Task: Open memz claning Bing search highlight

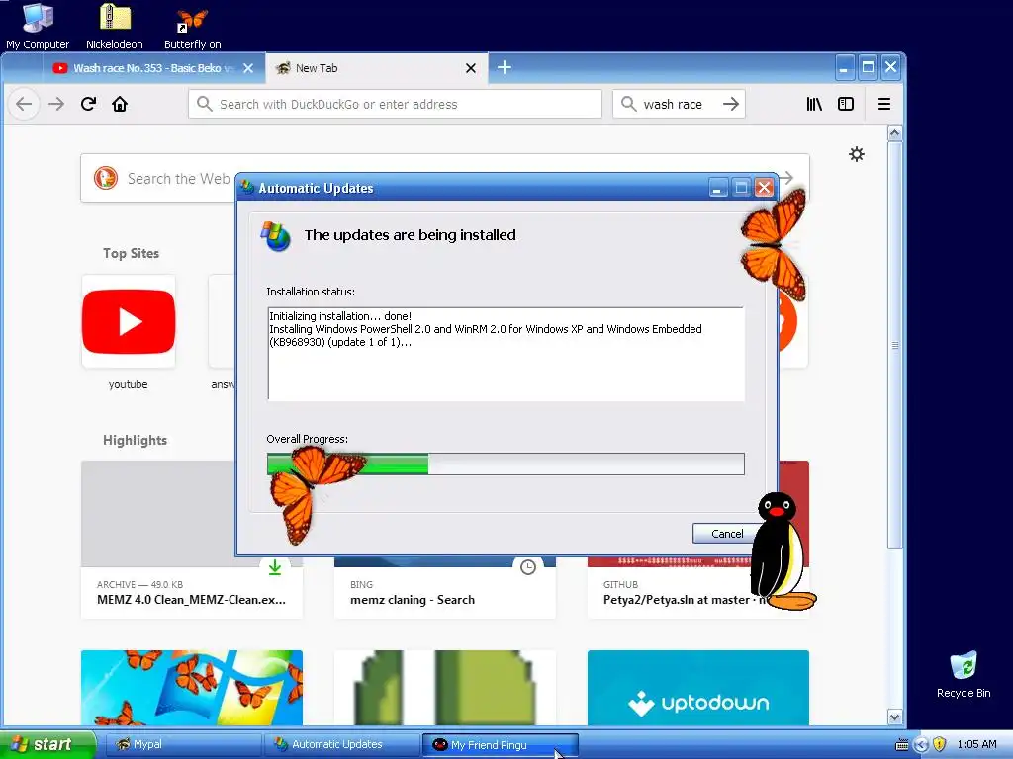Action: (x=444, y=593)
